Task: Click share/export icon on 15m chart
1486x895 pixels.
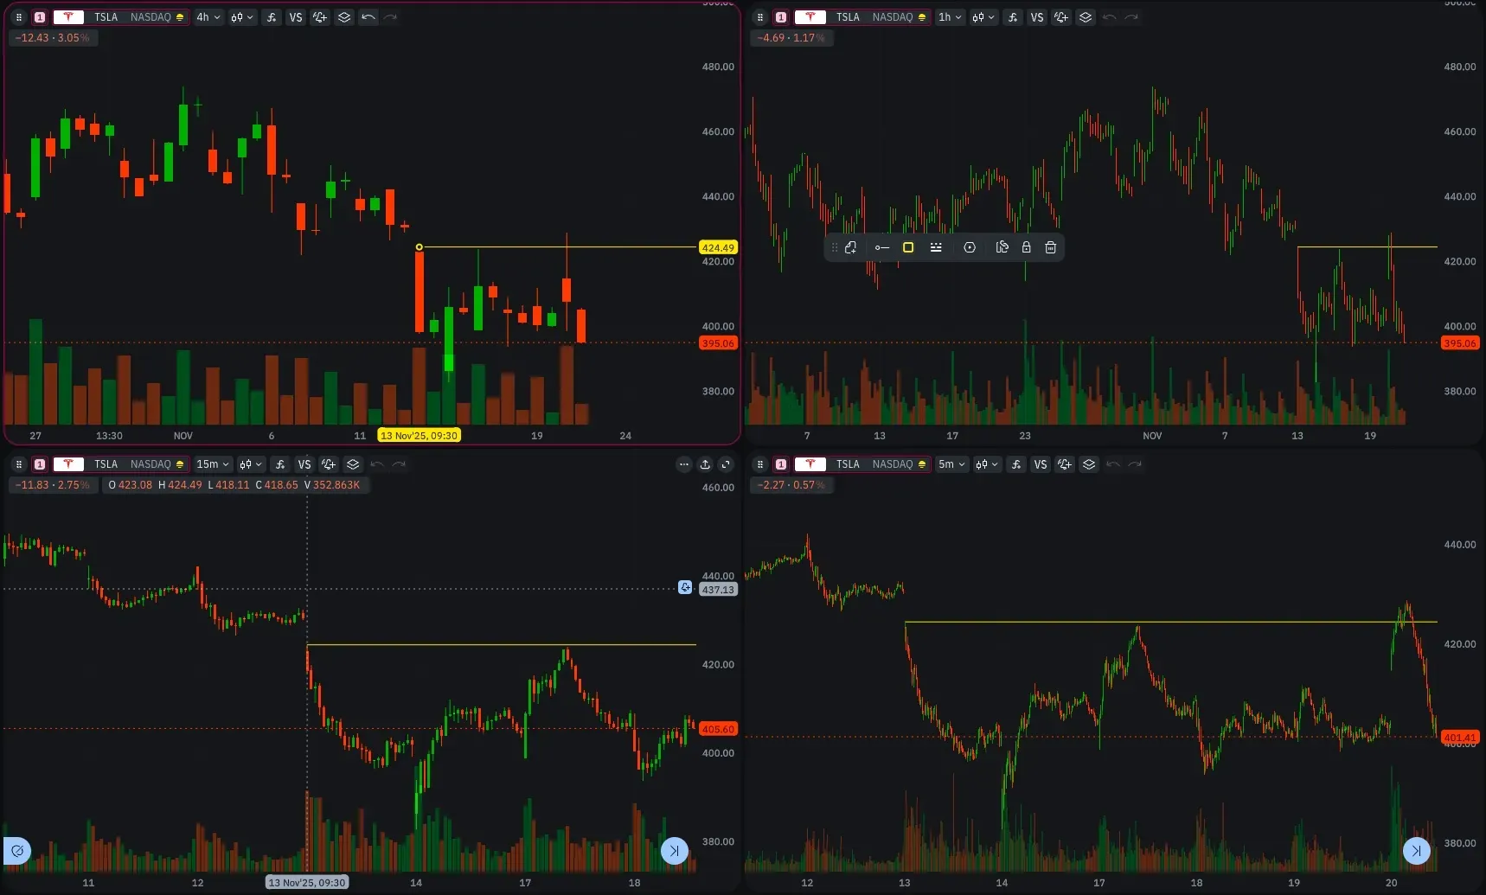Action: coord(705,464)
